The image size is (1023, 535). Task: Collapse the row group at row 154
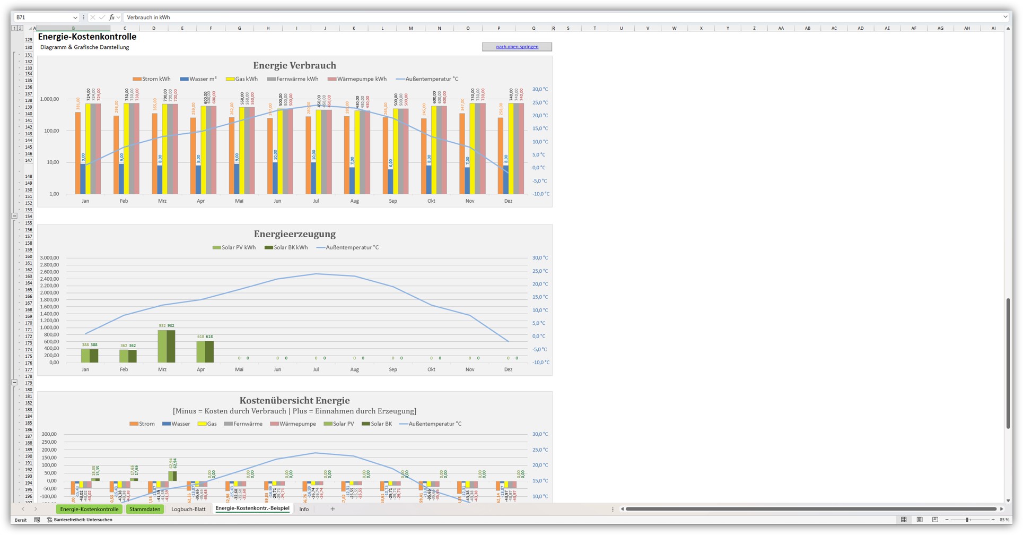tap(14, 217)
